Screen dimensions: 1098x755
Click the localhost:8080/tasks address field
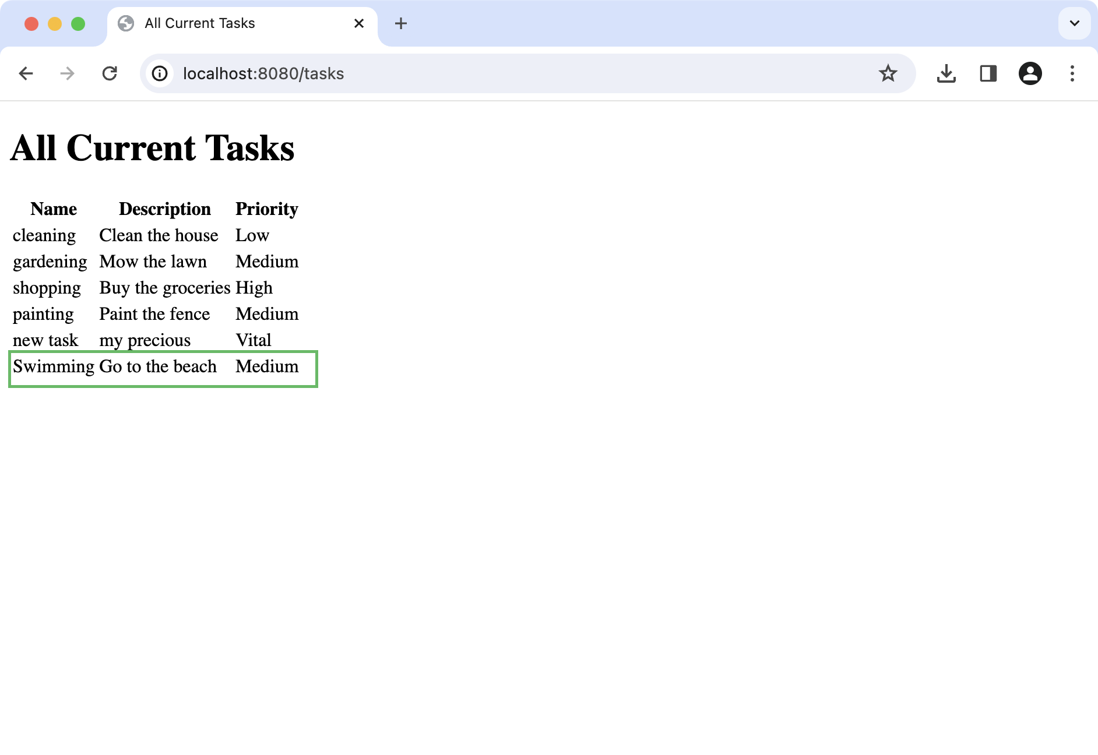click(263, 73)
